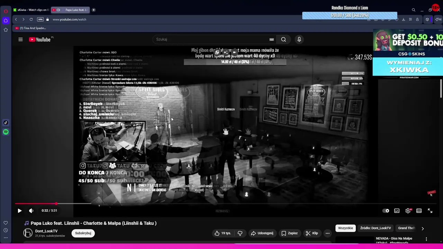
Task: Click the Klip clip button
Action: [x=311, y=233]
